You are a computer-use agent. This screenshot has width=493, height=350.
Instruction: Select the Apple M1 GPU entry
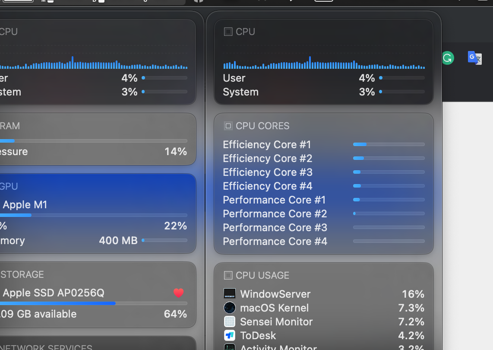point(25,205)
